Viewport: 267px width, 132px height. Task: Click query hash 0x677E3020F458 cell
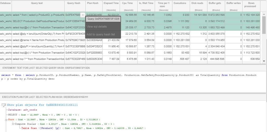click(75, 59)
